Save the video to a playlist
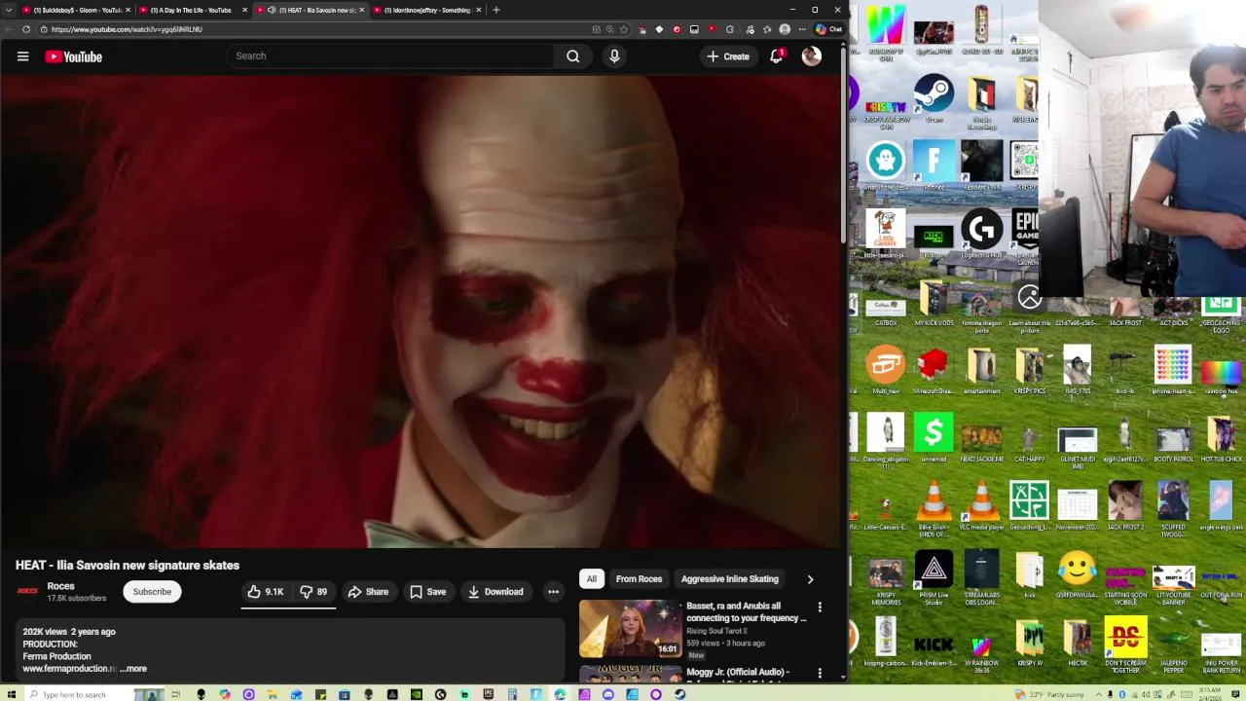 [x=427, y=592]
